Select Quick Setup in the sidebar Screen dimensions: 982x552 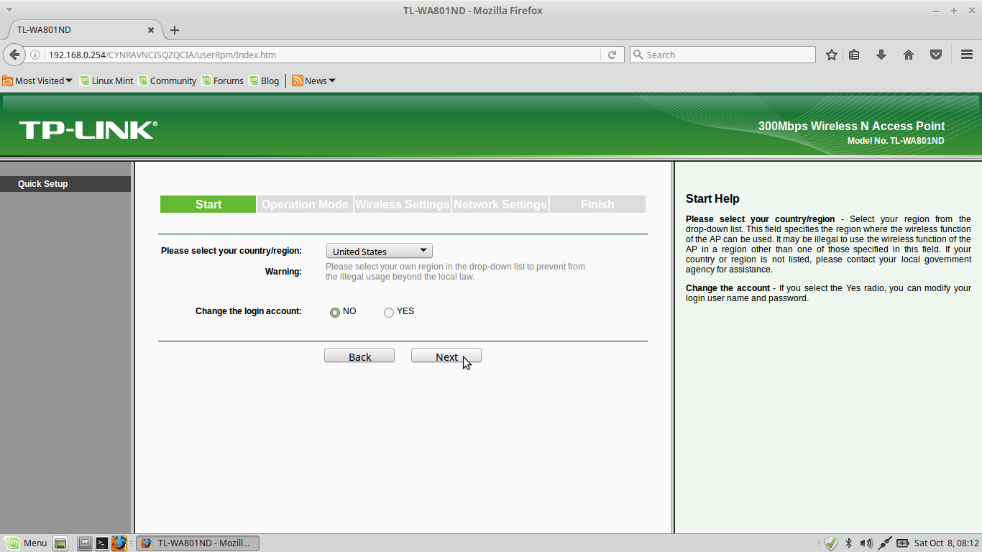click(x=65, y=184)
